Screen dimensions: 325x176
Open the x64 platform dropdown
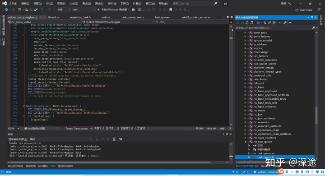tap(84, 9)
